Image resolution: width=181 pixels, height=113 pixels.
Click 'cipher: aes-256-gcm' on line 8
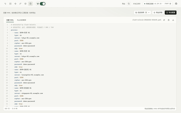[23, 43]
